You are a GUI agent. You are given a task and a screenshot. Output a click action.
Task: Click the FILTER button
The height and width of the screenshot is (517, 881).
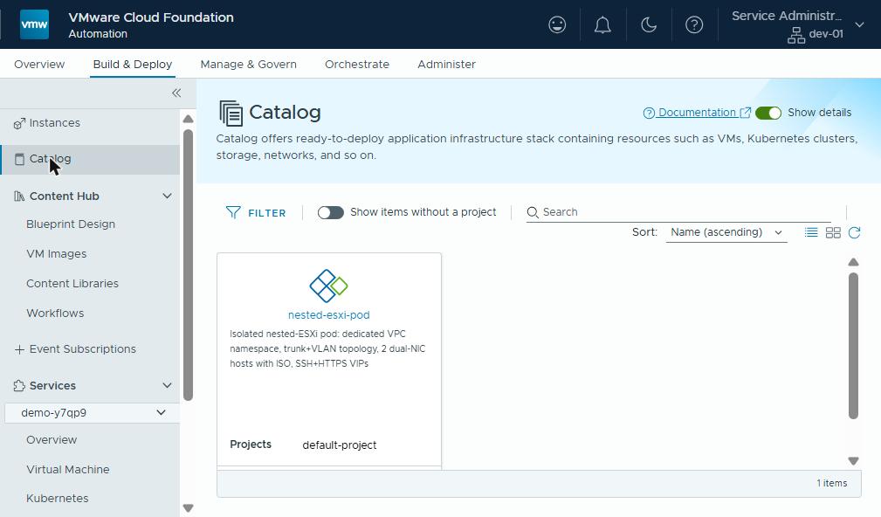(256, 212)
